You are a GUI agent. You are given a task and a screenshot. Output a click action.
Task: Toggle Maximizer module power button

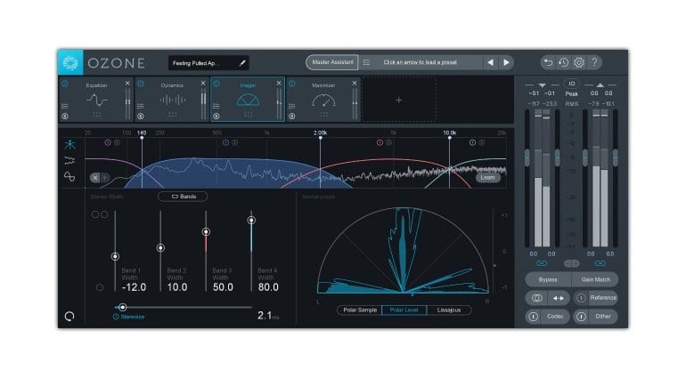pos(292,84)
